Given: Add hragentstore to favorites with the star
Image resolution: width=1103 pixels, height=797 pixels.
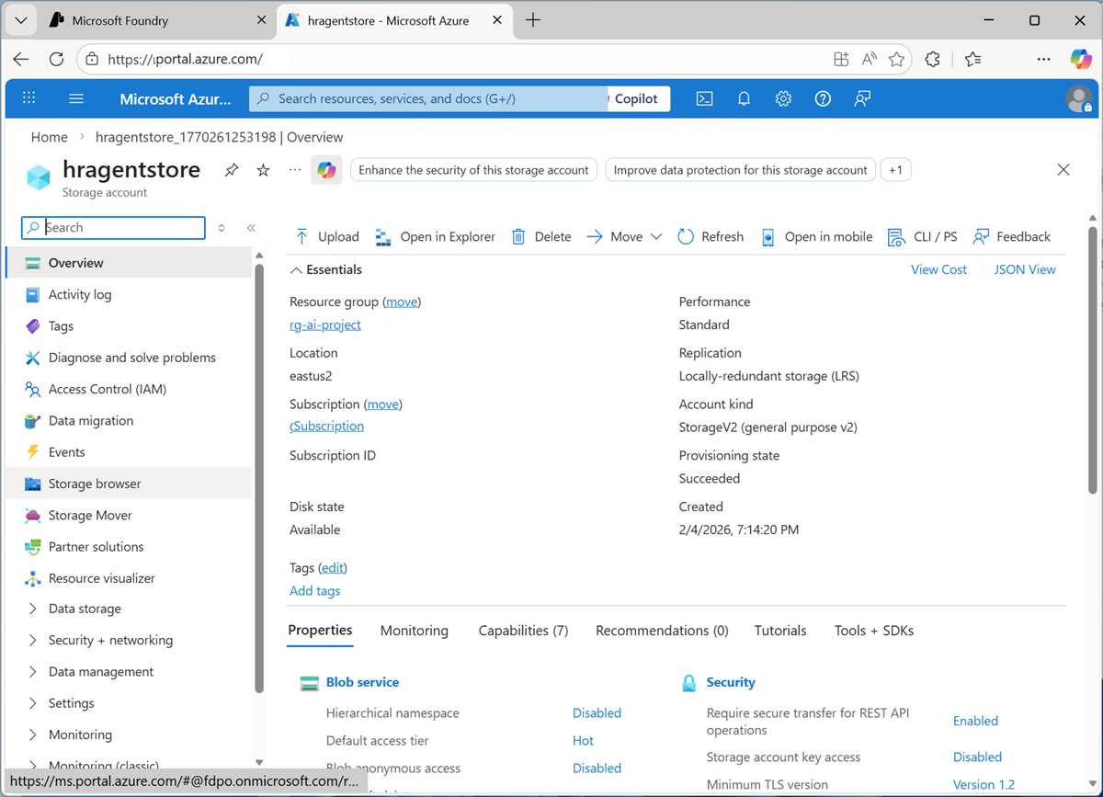Looking at the screenshot, I should point(262,169).
